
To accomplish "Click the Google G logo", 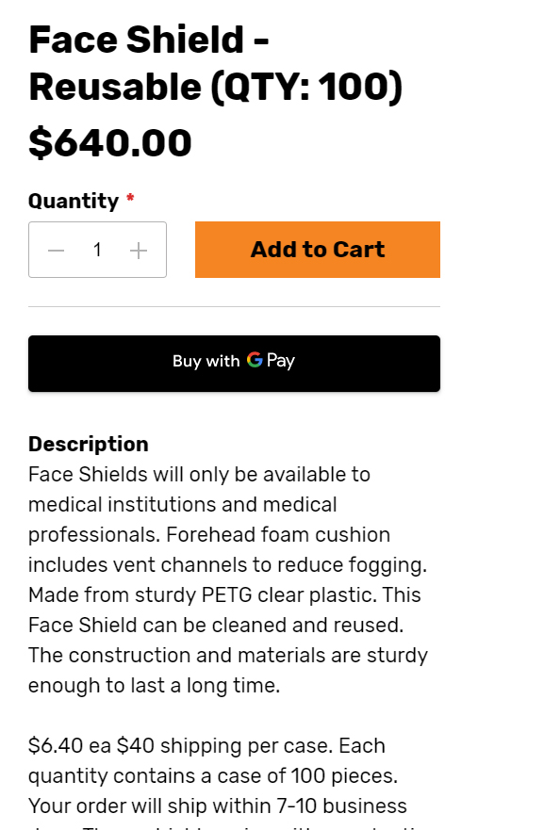I will pos(255,360).
